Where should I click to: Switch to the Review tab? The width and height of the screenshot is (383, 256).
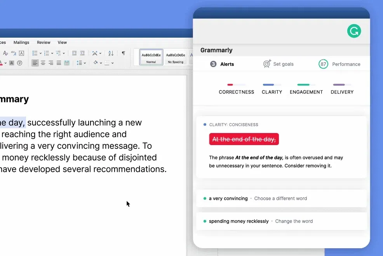click(44, 42)
